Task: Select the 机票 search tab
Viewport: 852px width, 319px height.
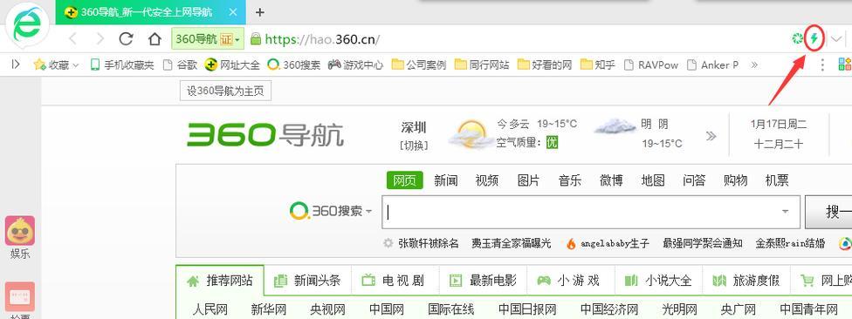Action: (x=777, y=180)
